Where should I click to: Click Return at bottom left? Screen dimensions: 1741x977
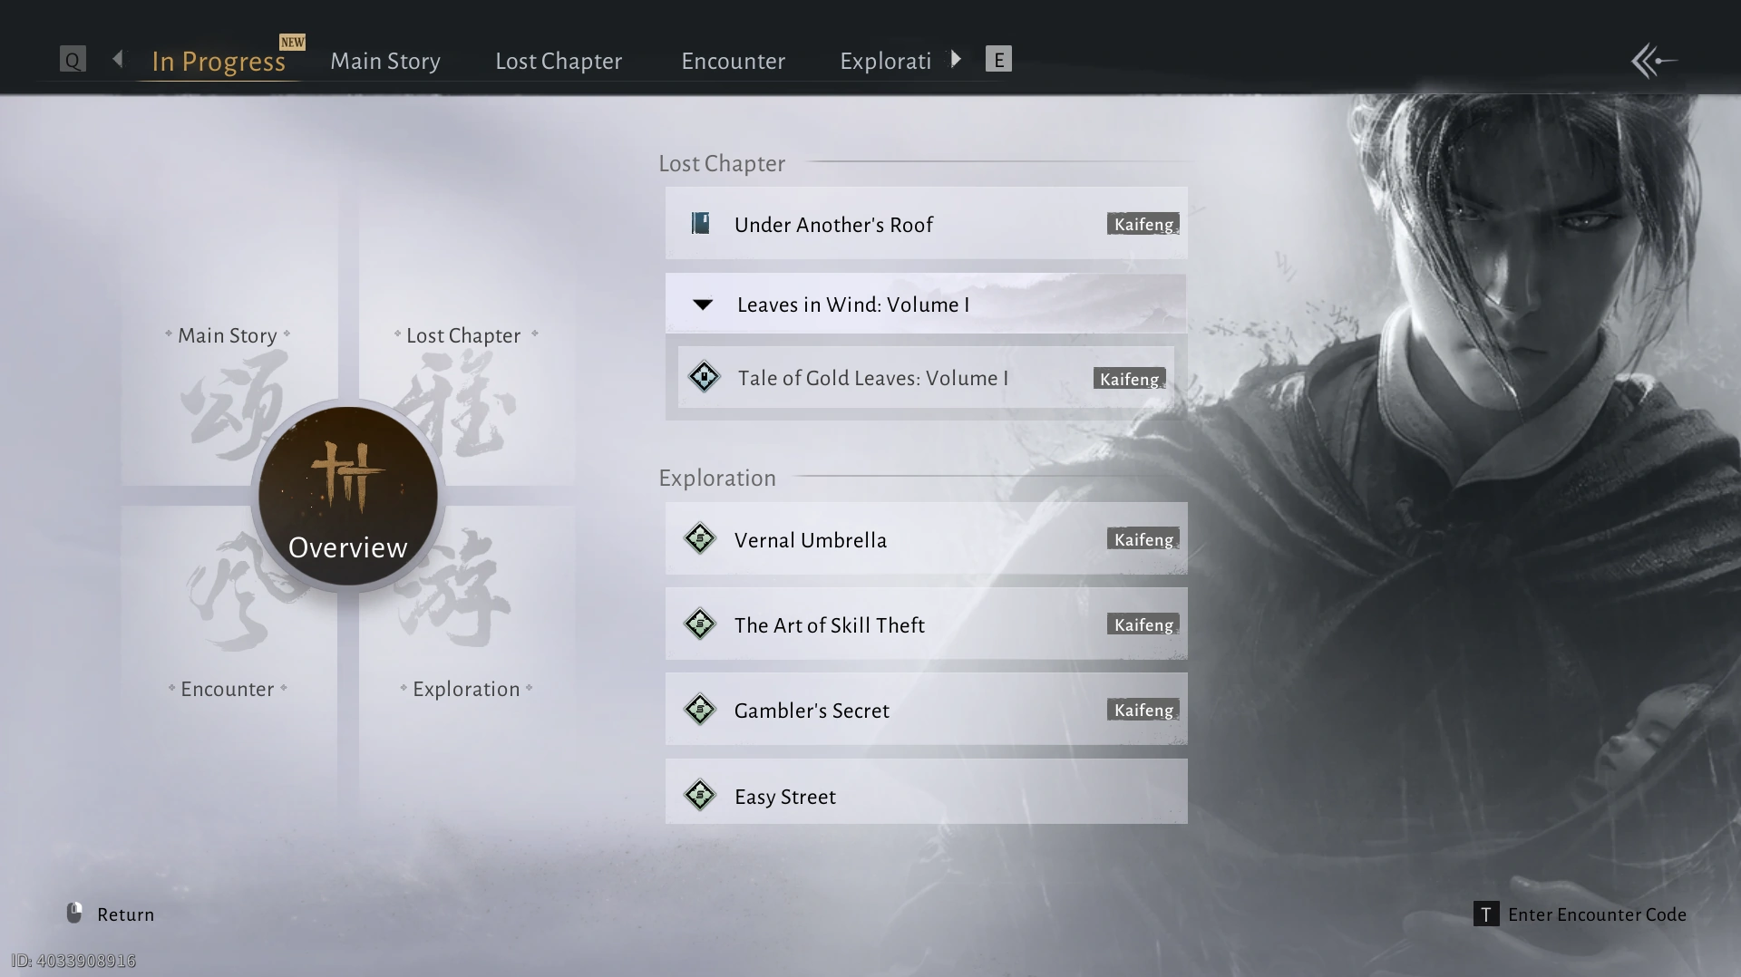tap(125, 914)
